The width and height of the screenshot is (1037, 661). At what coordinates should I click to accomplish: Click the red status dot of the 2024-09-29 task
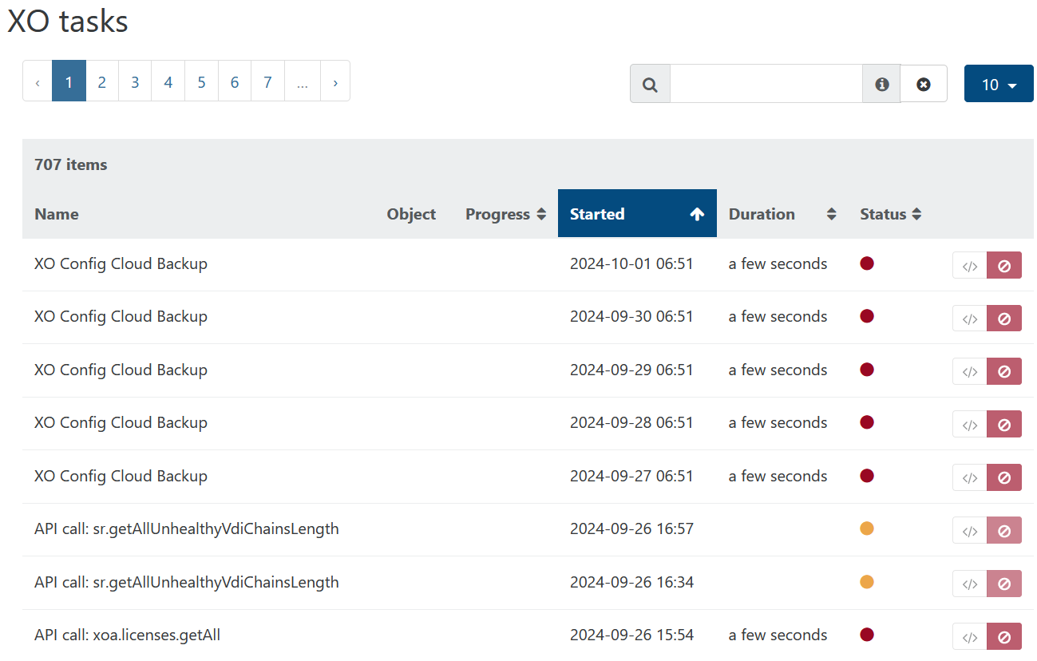(x=867, y=369)
